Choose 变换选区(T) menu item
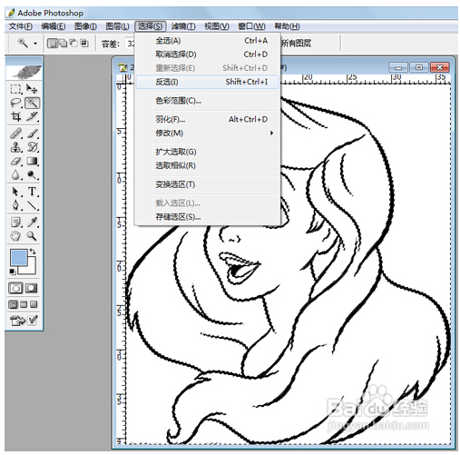 point(207,184)
